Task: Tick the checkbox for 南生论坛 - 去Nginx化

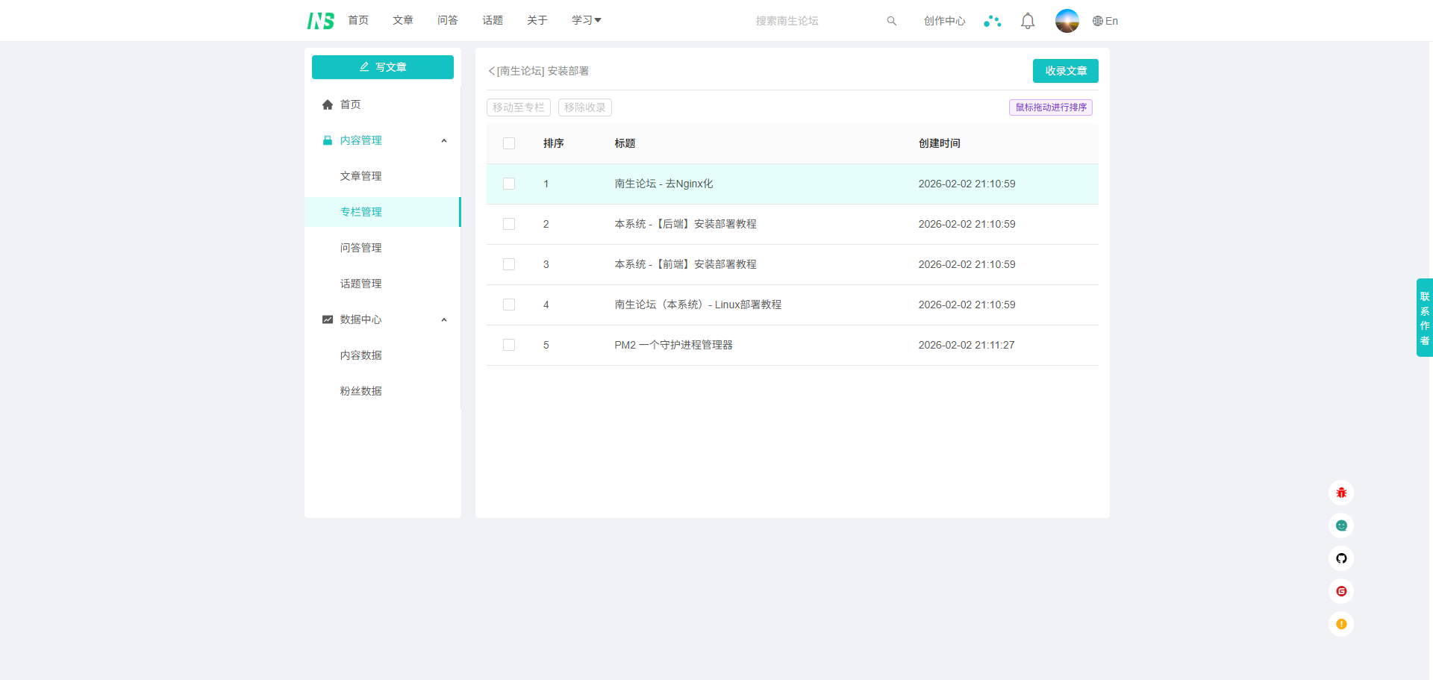Action: [x=509, y=184]
